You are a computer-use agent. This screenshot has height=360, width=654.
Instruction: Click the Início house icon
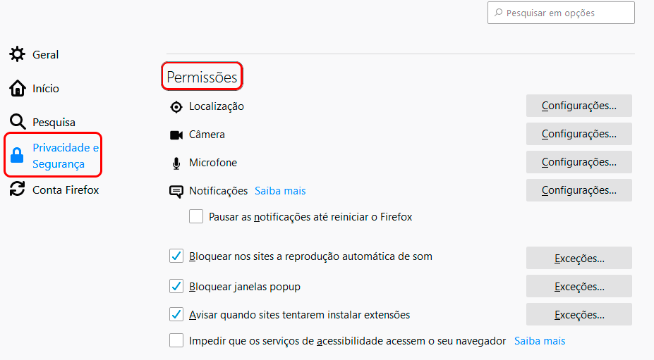[x=17, y=88]
